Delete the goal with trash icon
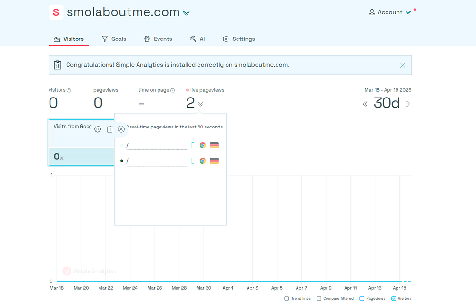The image size is (476, 305). tap(109, 129)
